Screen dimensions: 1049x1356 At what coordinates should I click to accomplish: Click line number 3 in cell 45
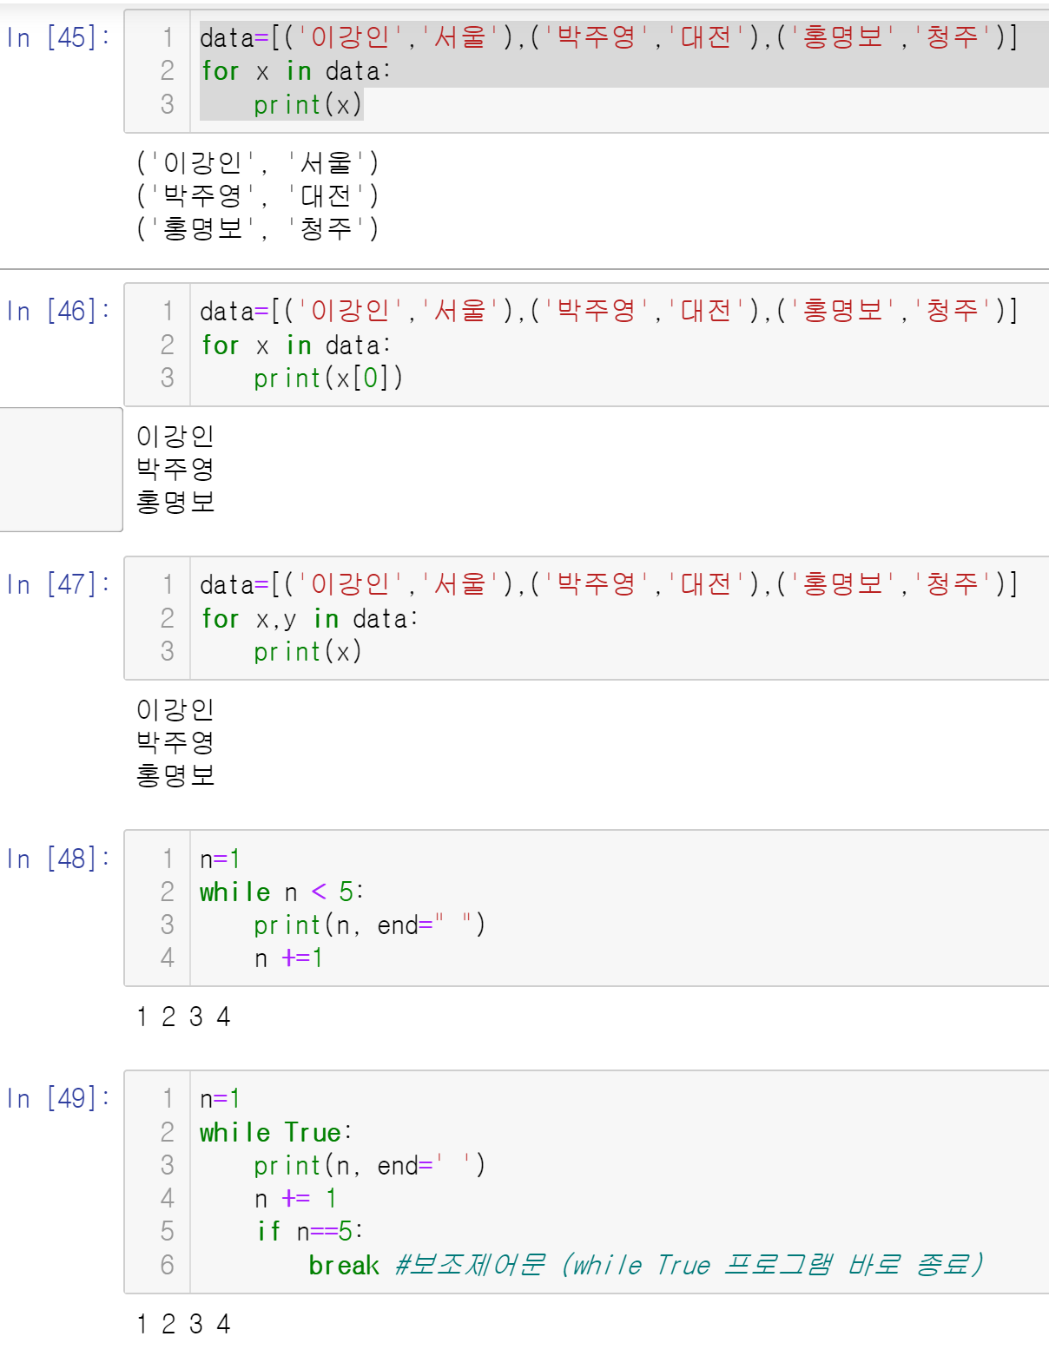tap(168, 105)
